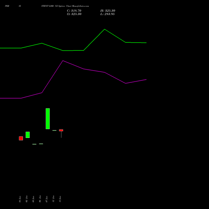Select the green candlestick above 02 Jan
Viewport: 209px width, 209px height.
click(28, 135)
